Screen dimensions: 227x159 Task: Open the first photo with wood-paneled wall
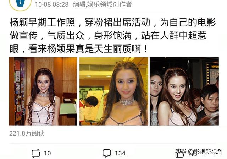(43, 91)
